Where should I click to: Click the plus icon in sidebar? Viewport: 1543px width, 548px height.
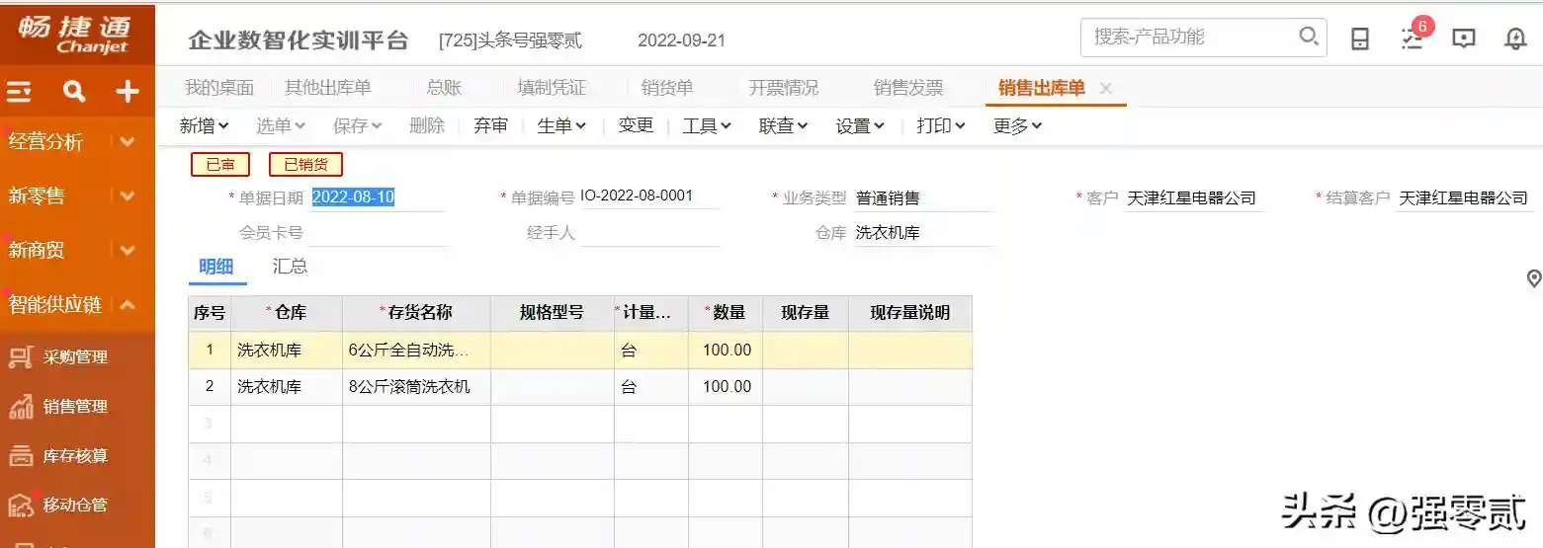tap(128, 92)
